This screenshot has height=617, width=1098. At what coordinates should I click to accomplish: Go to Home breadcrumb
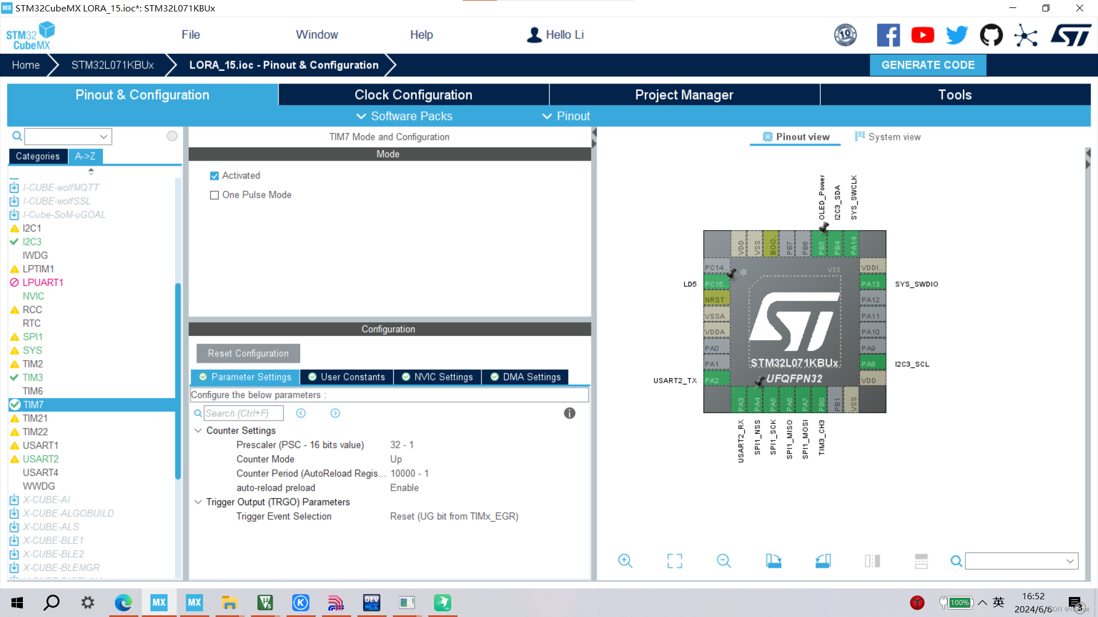pos(26,65)
